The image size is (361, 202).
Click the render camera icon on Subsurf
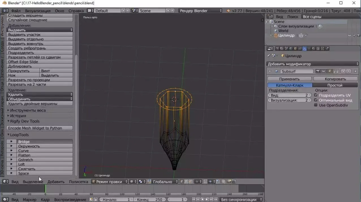click(318, 71)
